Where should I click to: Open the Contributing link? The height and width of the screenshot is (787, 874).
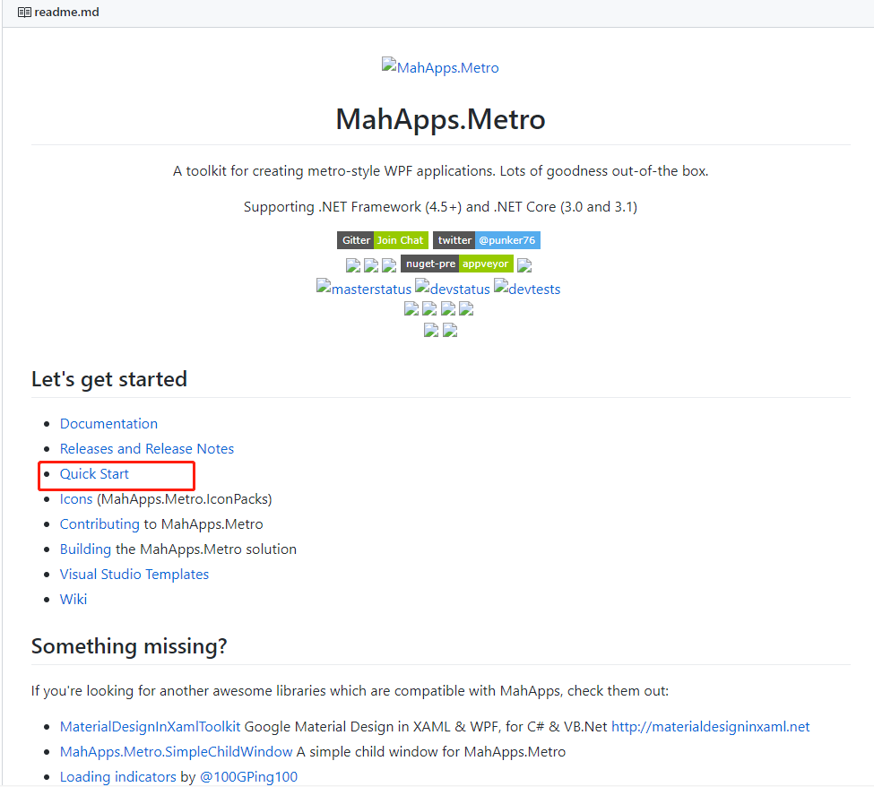[x=100, y=524]
